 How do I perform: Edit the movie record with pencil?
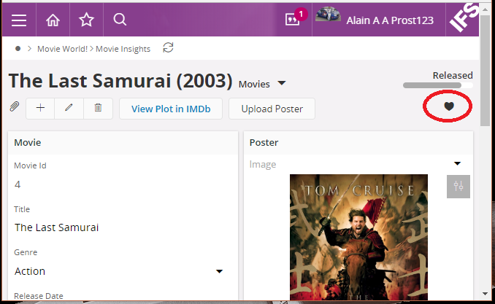pyautogui.click(x=69, y=108)
